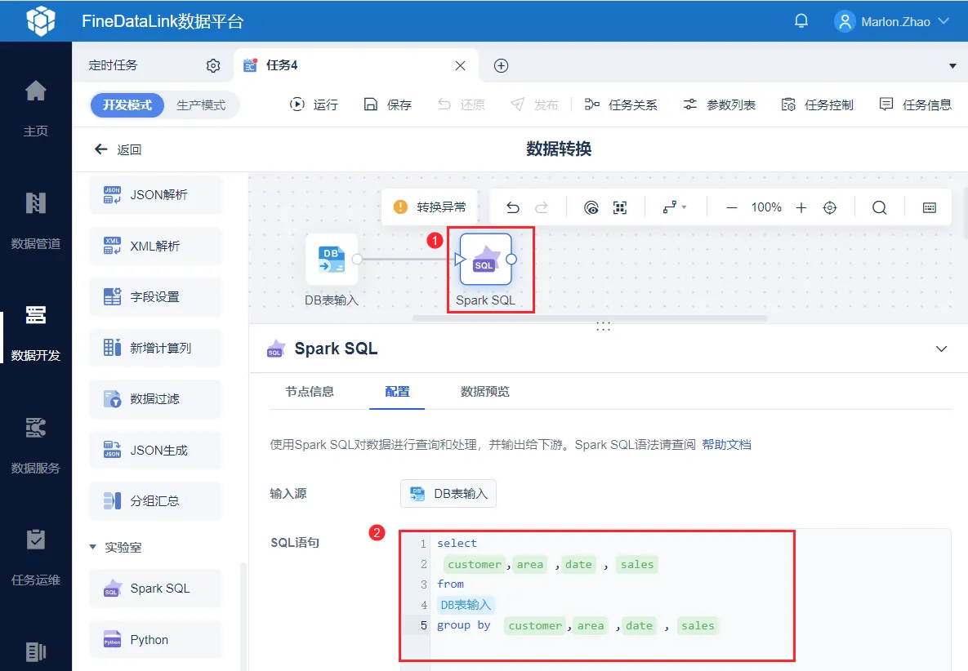Open 任务关系
The height and width of the screenshot is (671, 968).
tap(621, 104)
